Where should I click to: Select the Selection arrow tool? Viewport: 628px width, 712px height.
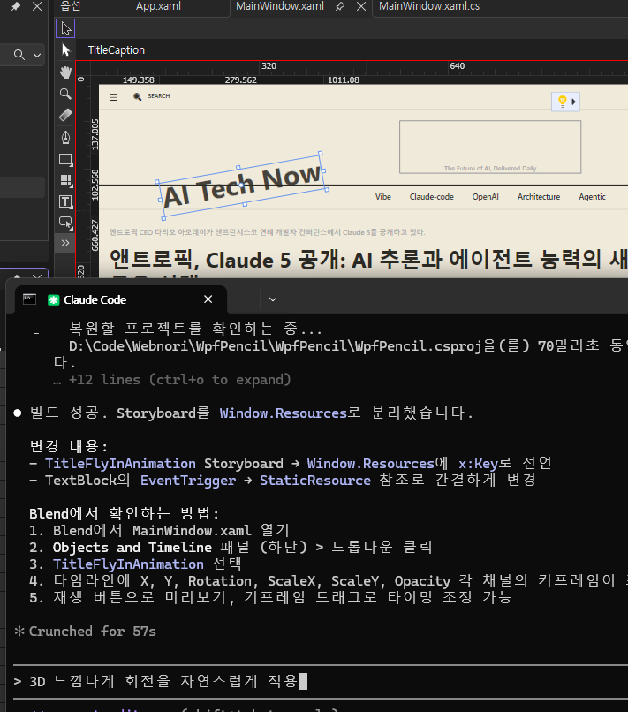(65, 28)
